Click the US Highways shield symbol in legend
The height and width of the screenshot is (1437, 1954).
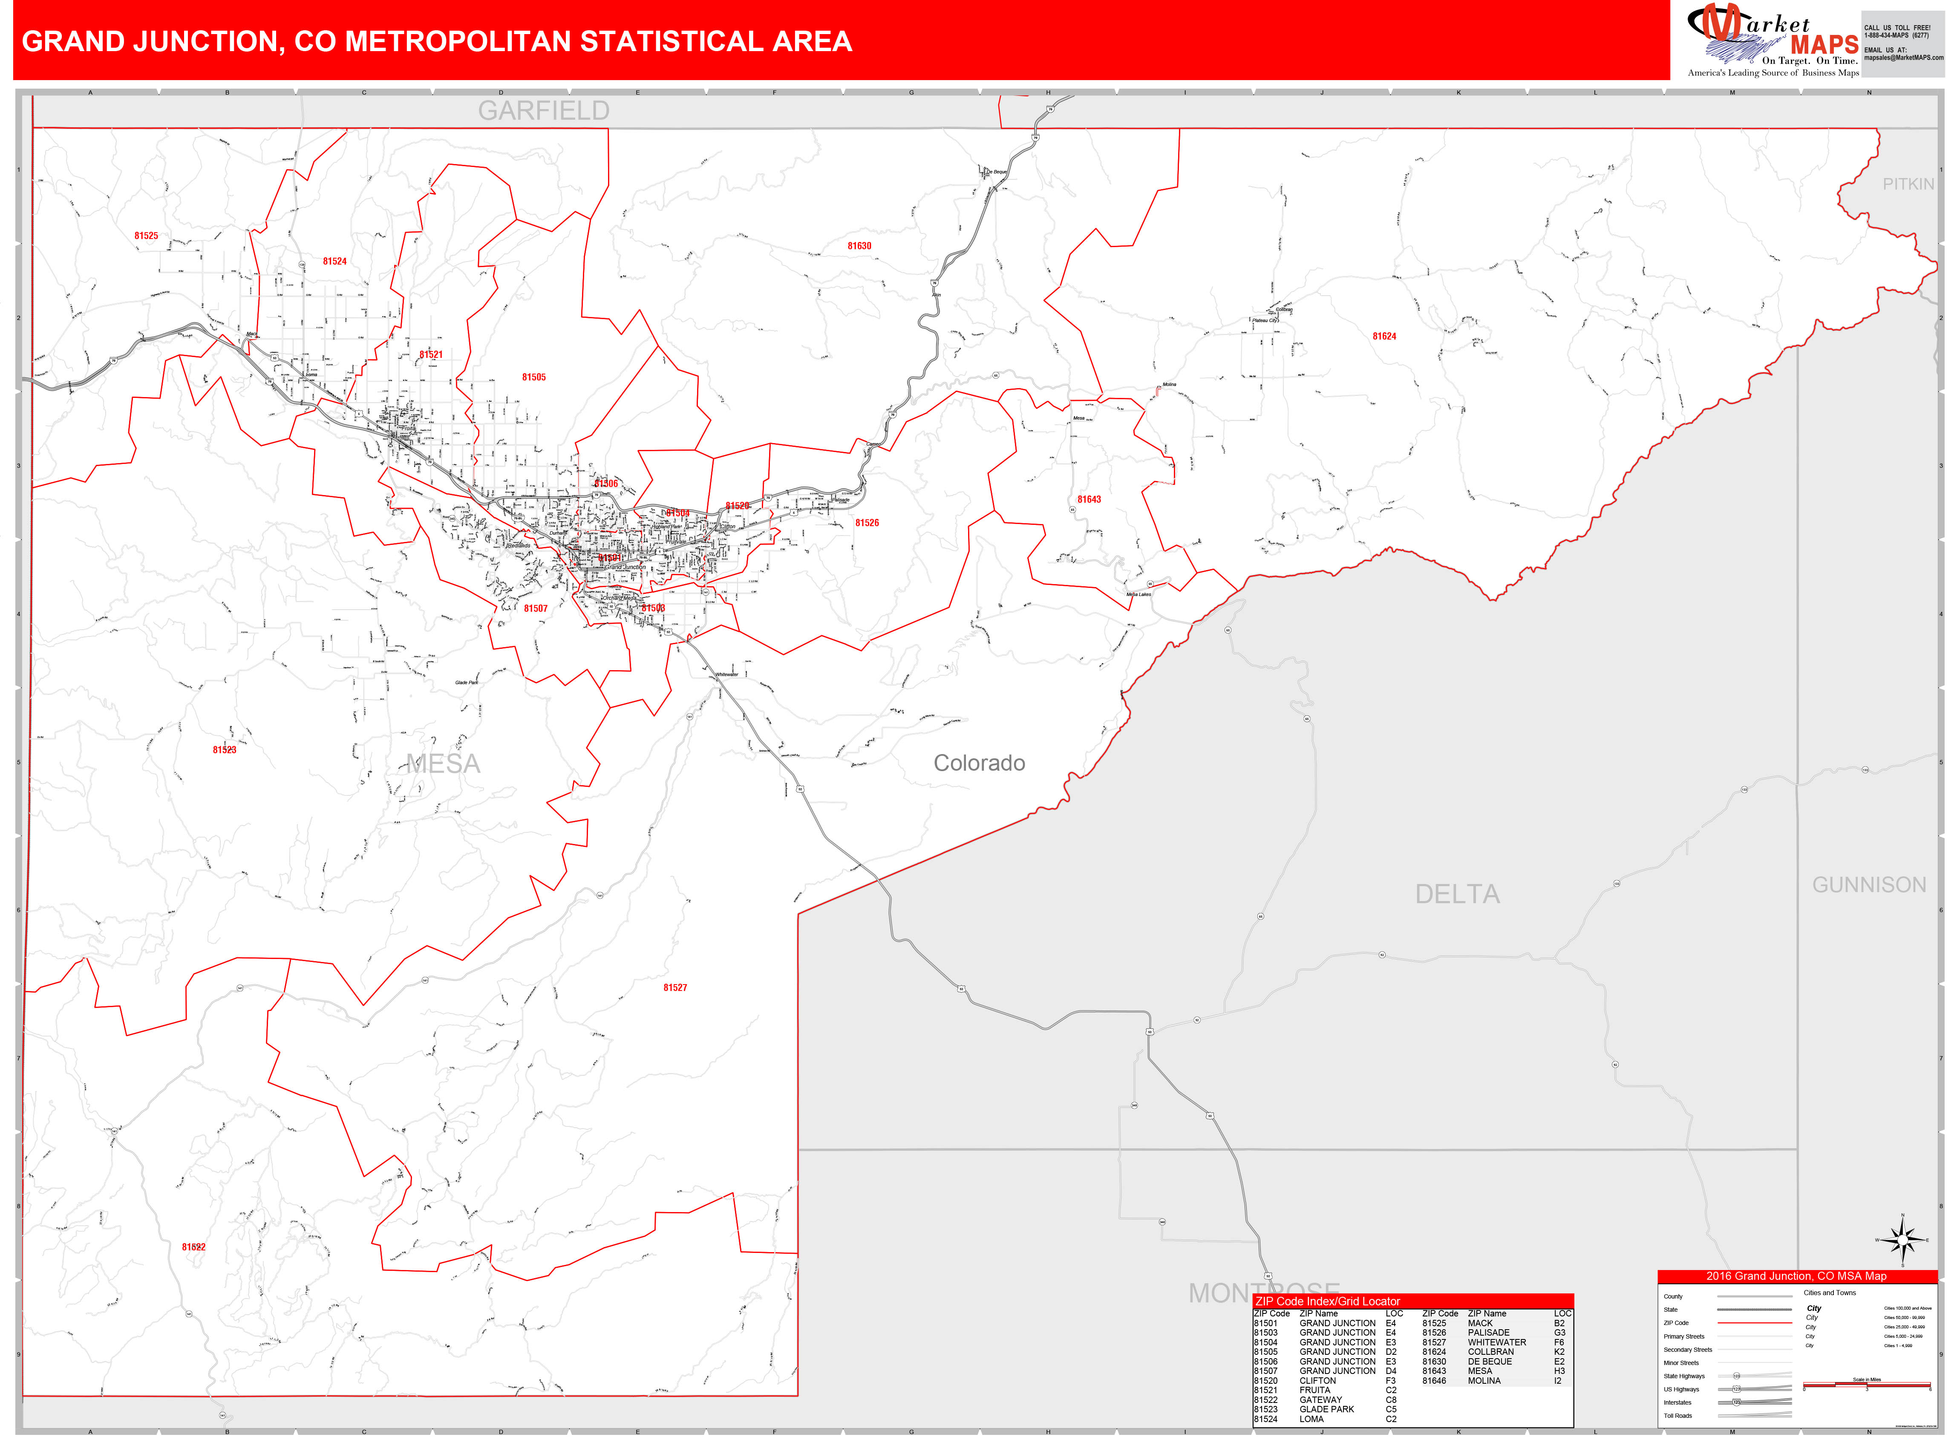pyautogui.click(x=1737, y=1390)
